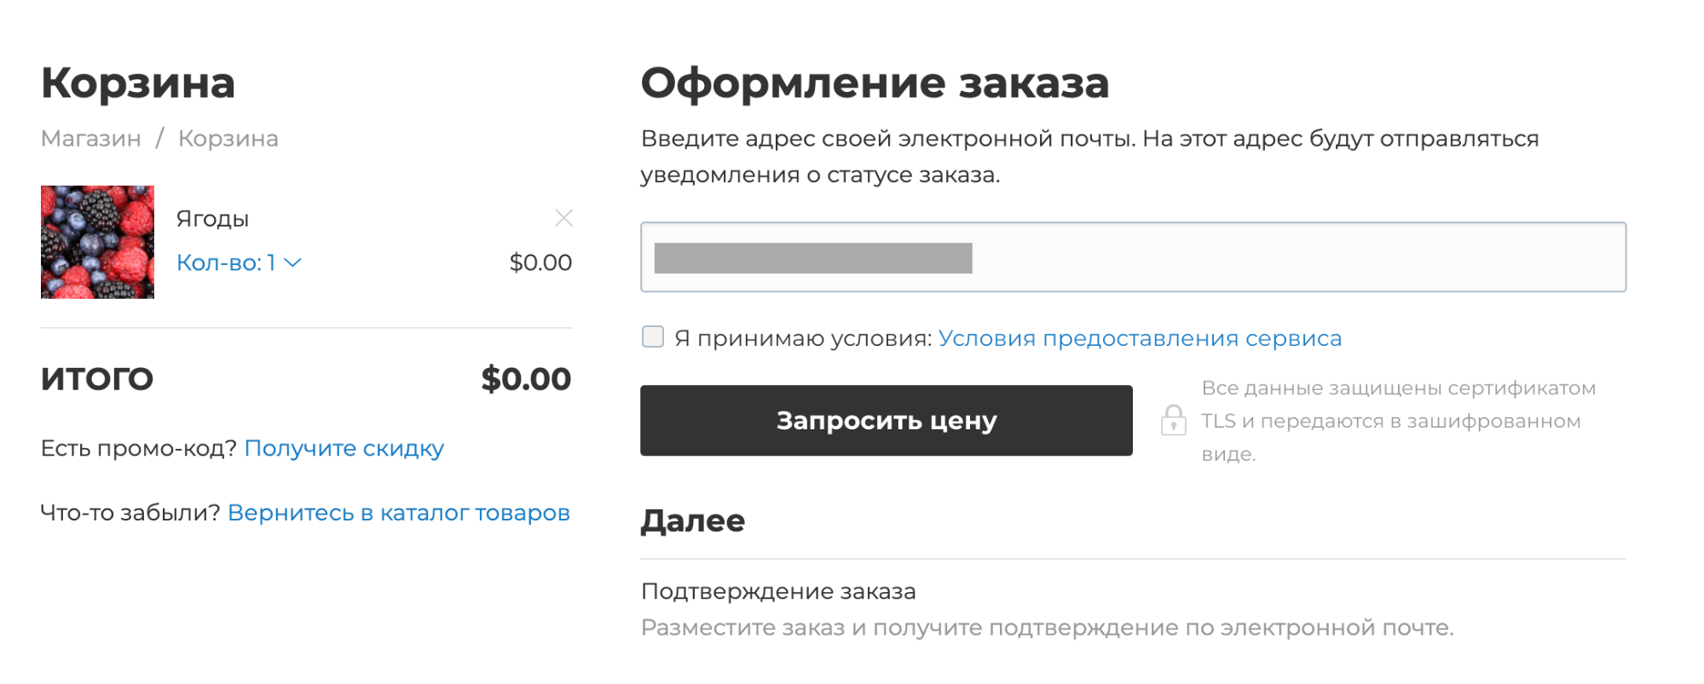Click the Корзина page heading

(138, 83)
